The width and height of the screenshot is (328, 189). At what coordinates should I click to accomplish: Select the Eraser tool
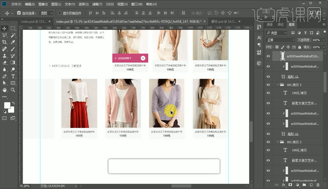(4, 63)
